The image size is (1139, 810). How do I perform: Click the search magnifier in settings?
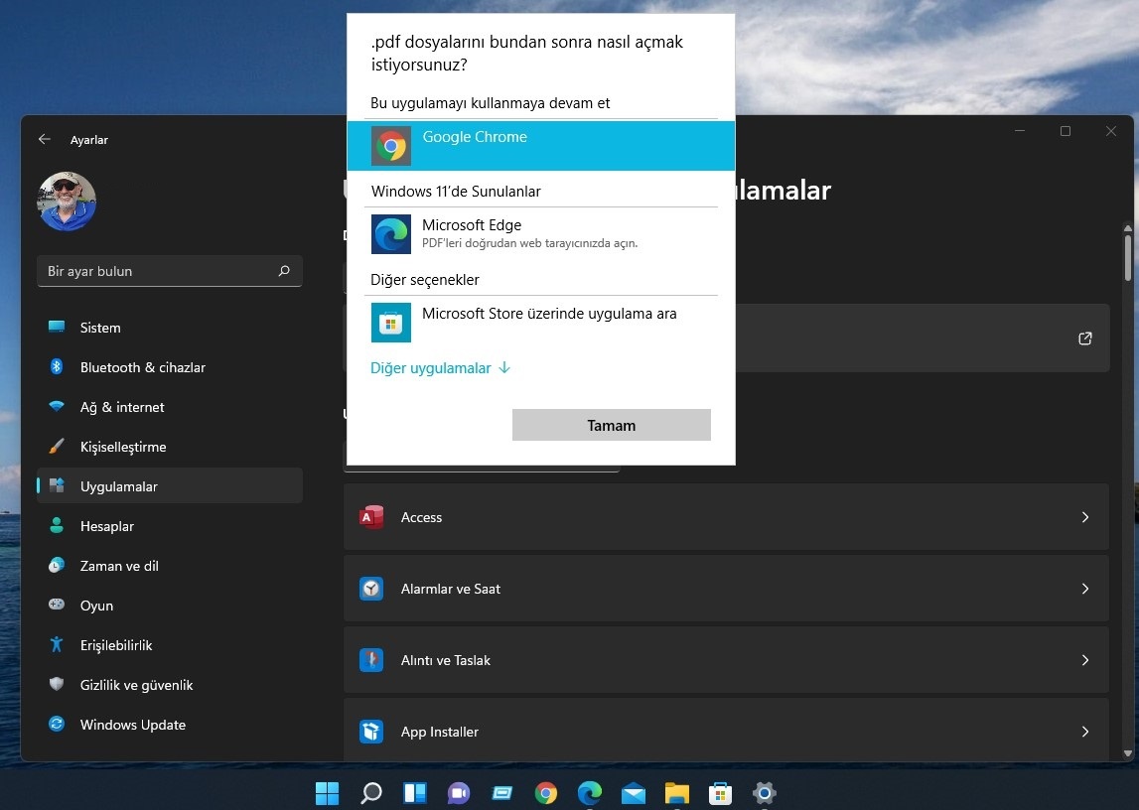click(x=284, y=271)
